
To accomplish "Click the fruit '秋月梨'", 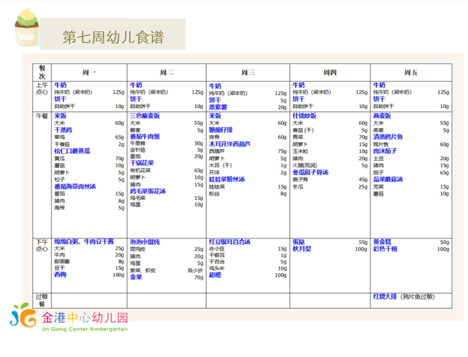I will click(301, 249).
